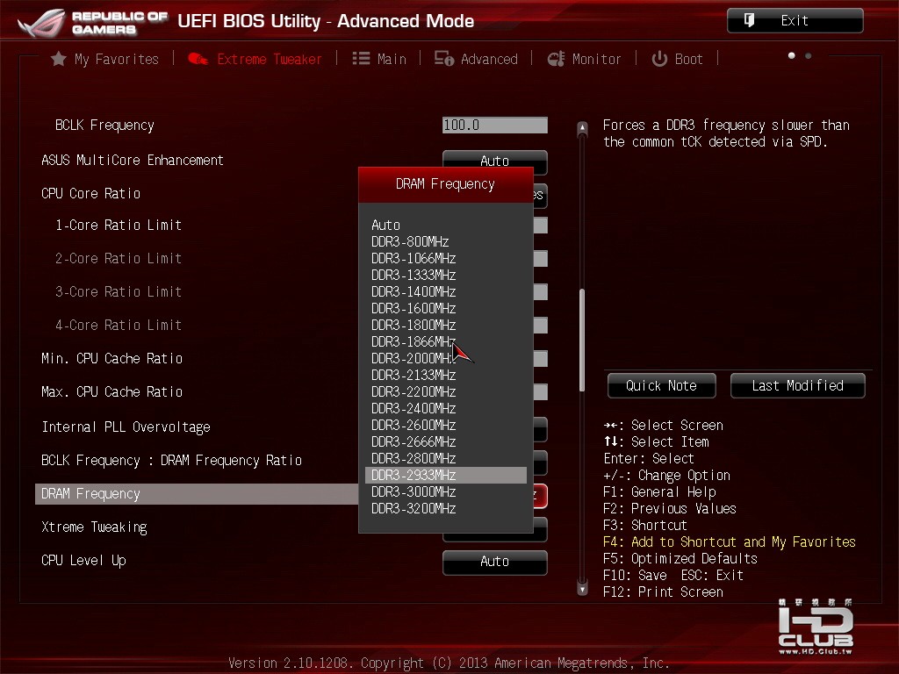Image resolution: width=899 pixels, height=674 pixels.
Task: Pick the DDR3-1866MHz option
Action: 414,341
